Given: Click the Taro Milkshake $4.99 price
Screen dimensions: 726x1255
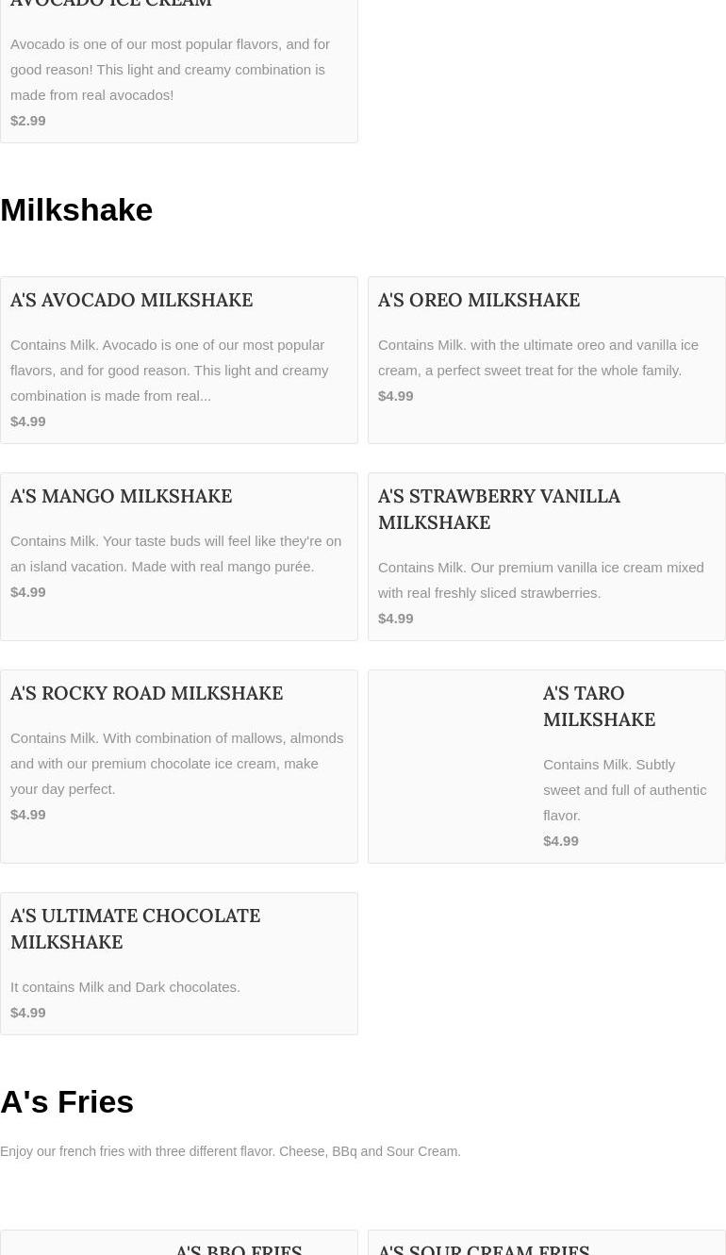Looking at the screenshot, I should pos(561,841).
